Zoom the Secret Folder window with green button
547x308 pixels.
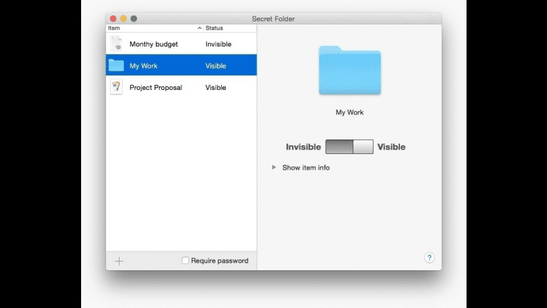[x=134, y=18]
